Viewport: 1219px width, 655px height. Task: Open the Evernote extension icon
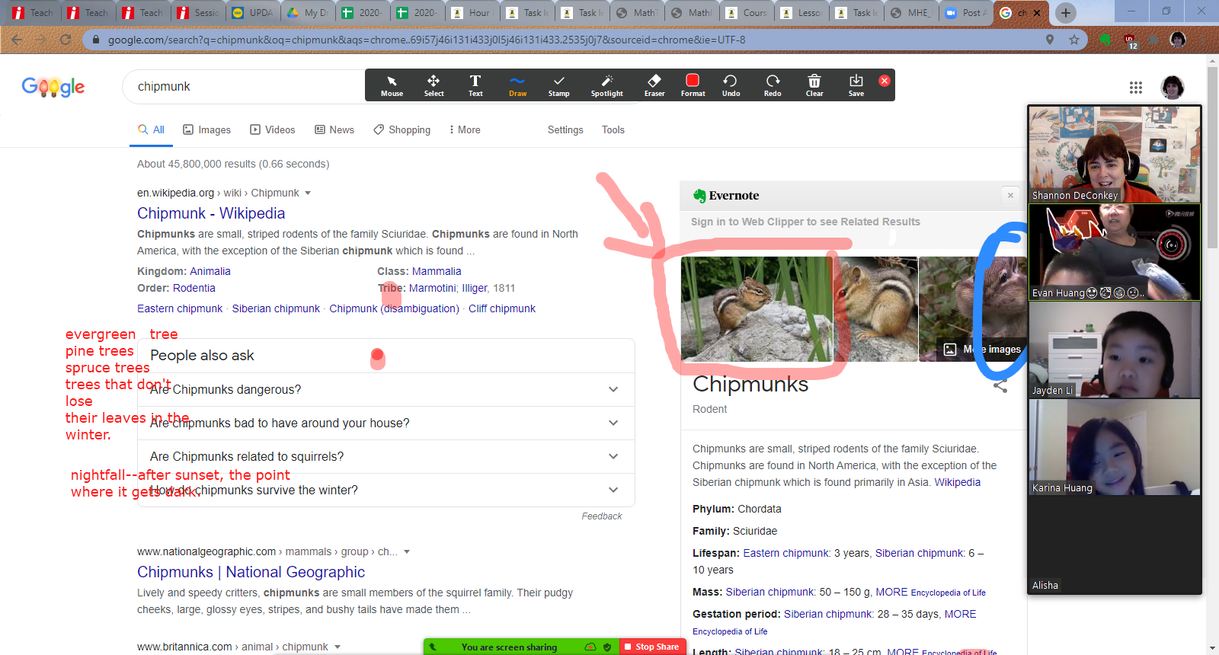click(x=1105, y=40)
